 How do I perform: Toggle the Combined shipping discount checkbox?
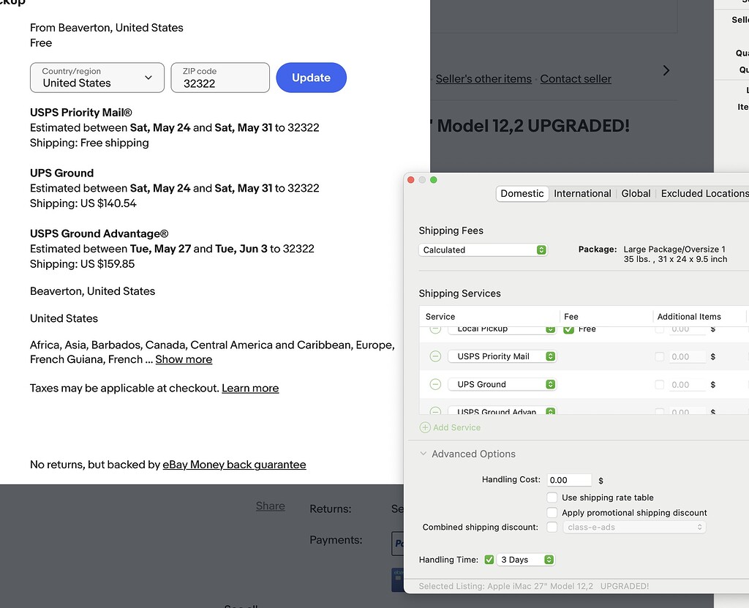click(x=552, y=528)
